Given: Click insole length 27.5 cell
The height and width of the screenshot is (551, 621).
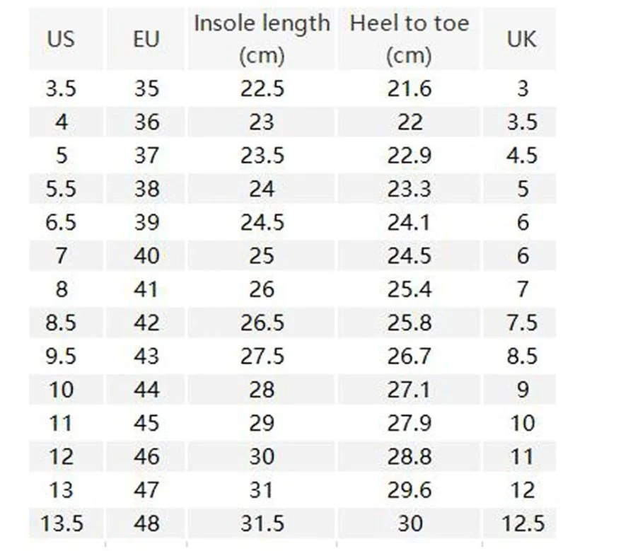Looking at the screenshot, I should click(262, 356).
